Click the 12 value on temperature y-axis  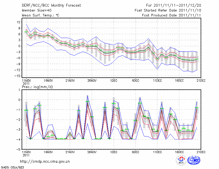point(18,22)
